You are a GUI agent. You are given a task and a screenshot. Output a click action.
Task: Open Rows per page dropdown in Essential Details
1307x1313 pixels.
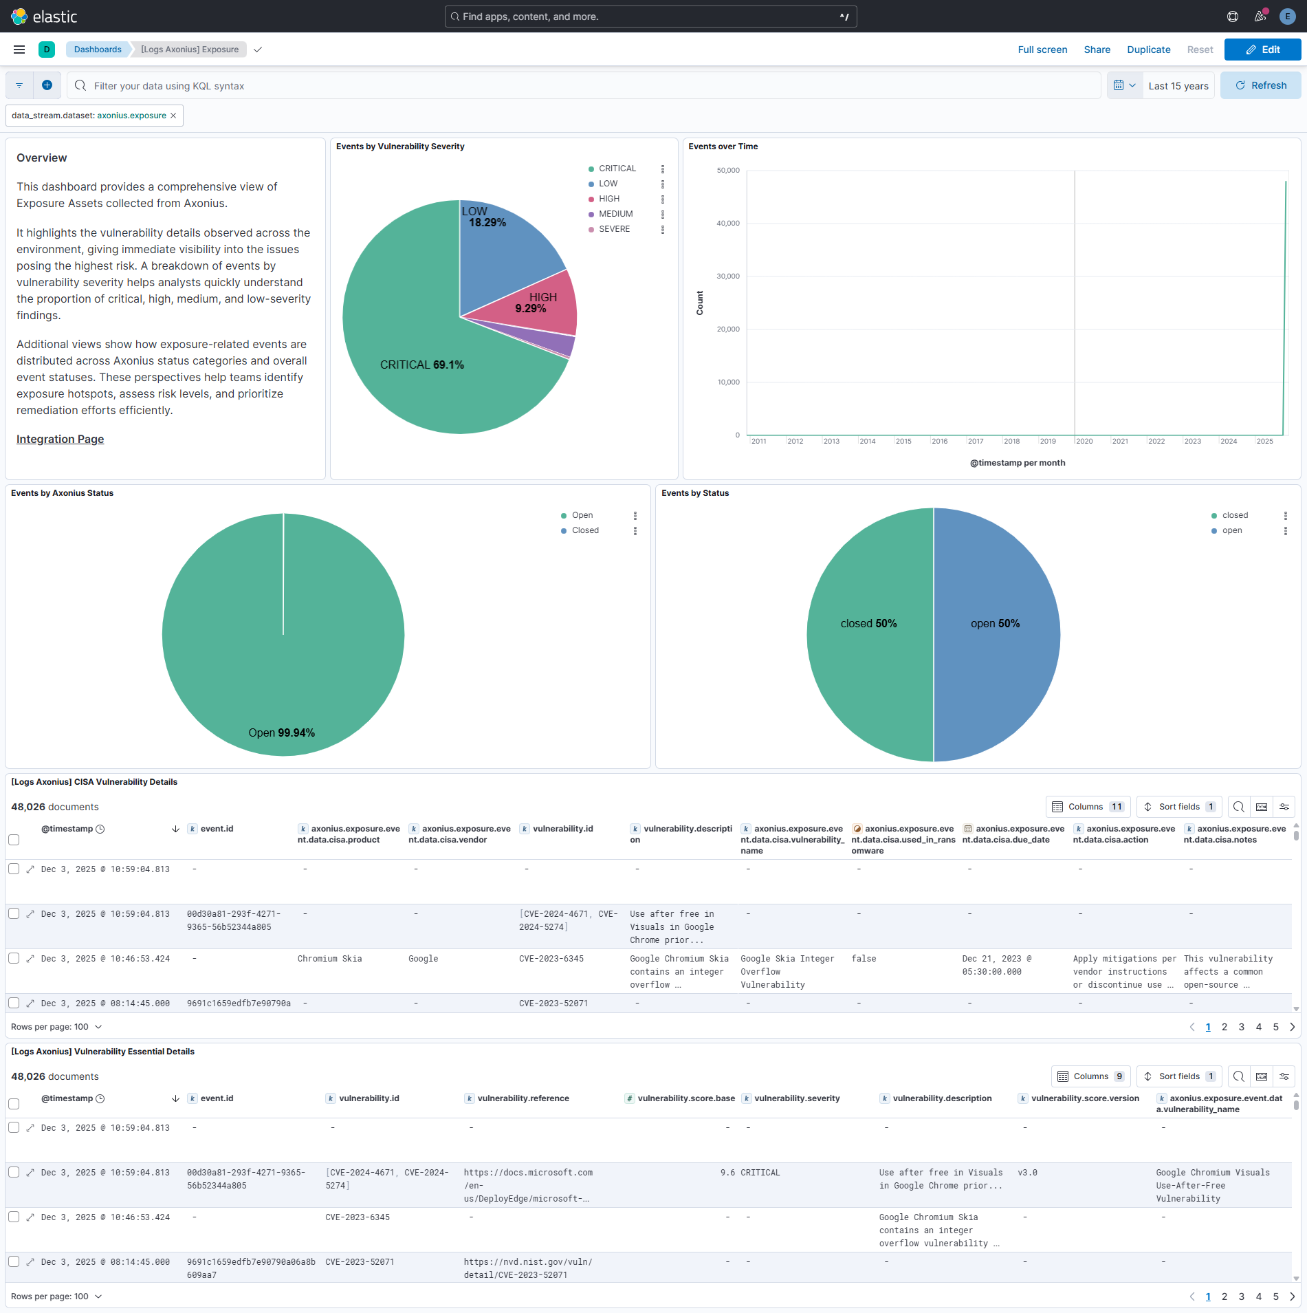(56, 1296)
